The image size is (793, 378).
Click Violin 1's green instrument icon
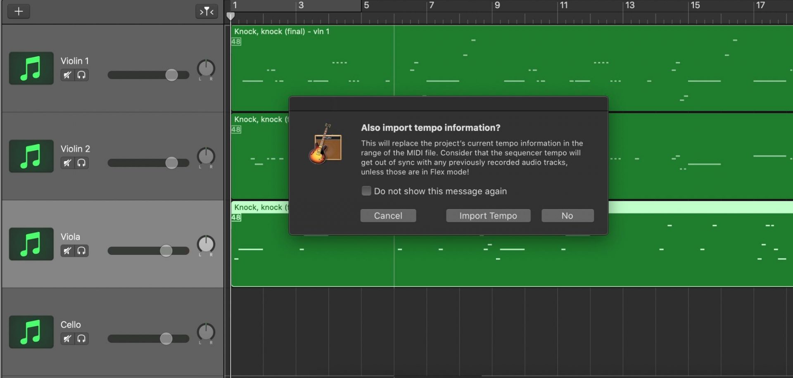click(31, 68)
